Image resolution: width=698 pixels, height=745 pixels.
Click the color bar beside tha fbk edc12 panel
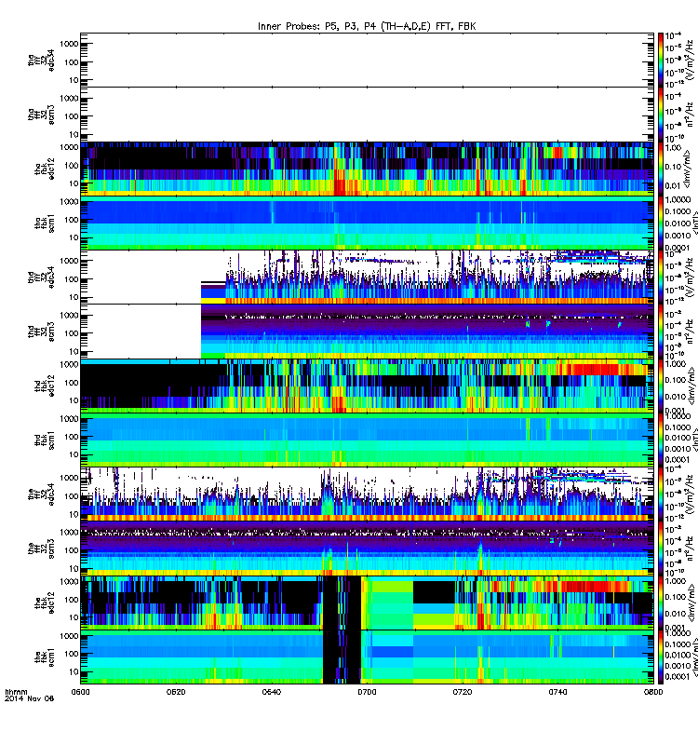pos(661,169)
